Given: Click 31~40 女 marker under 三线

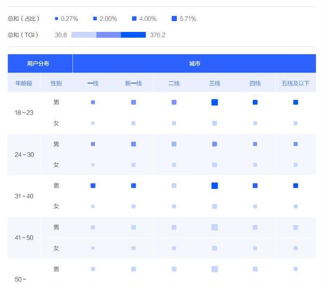Looking at the screenshot, I should (215, 206).
